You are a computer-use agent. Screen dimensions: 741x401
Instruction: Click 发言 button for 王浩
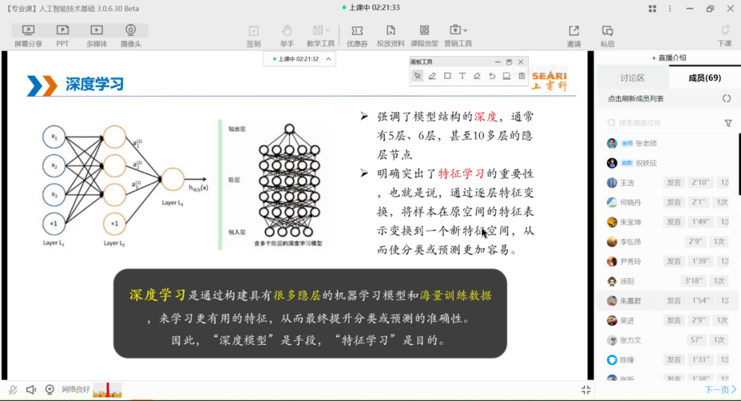click(x=674, y=183)
